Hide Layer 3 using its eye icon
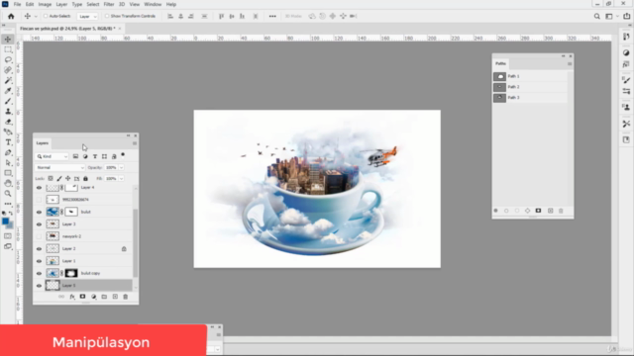 (39, 224)
